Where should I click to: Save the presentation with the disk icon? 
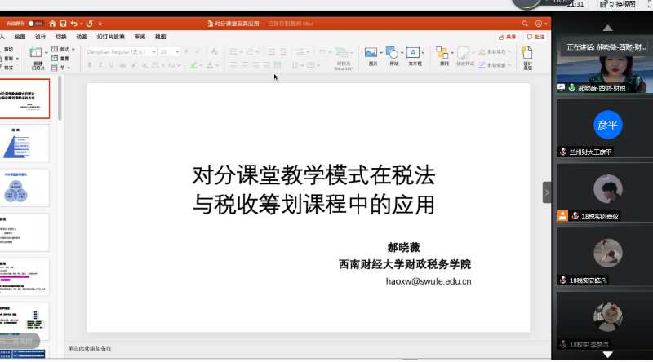click(x=64, y=24)
